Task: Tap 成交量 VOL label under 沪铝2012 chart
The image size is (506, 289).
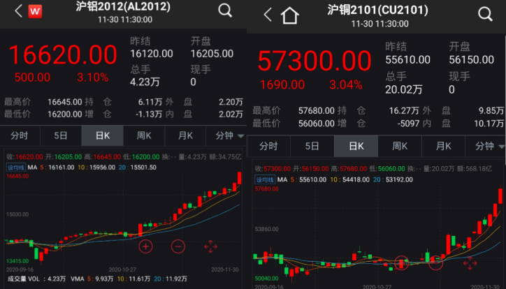Action: 24,279
